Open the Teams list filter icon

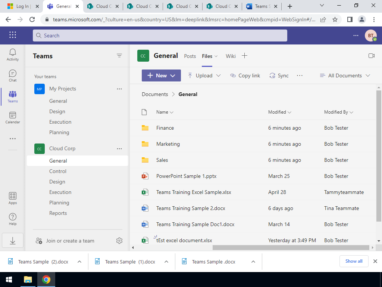tap(119, 56)
